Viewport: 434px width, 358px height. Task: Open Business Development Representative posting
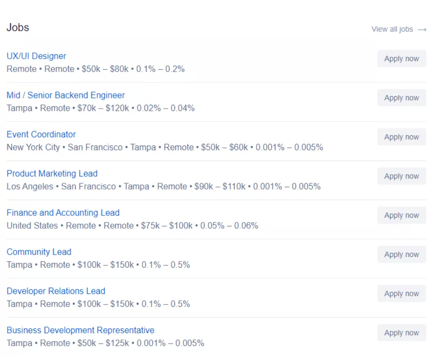tap(80, 330)
